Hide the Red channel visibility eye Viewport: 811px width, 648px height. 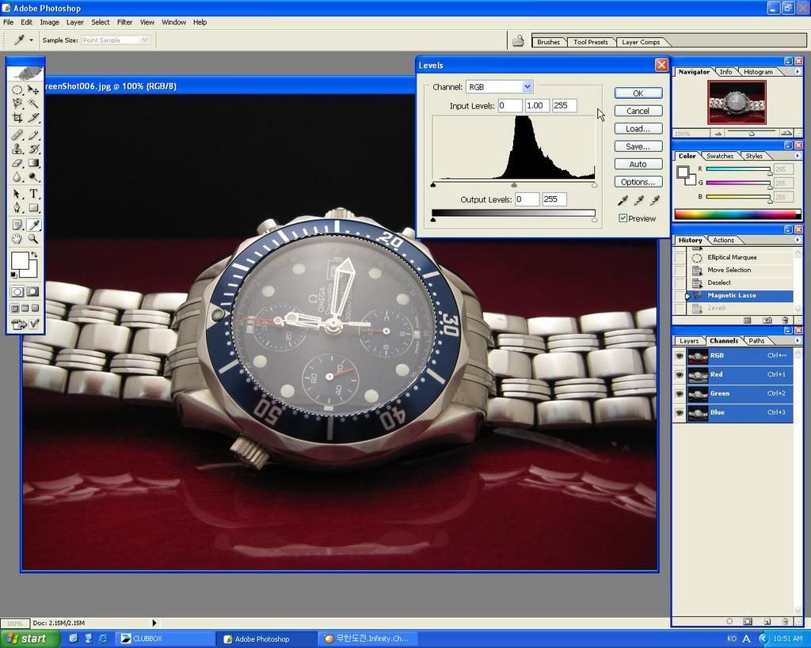click(679, 375)
